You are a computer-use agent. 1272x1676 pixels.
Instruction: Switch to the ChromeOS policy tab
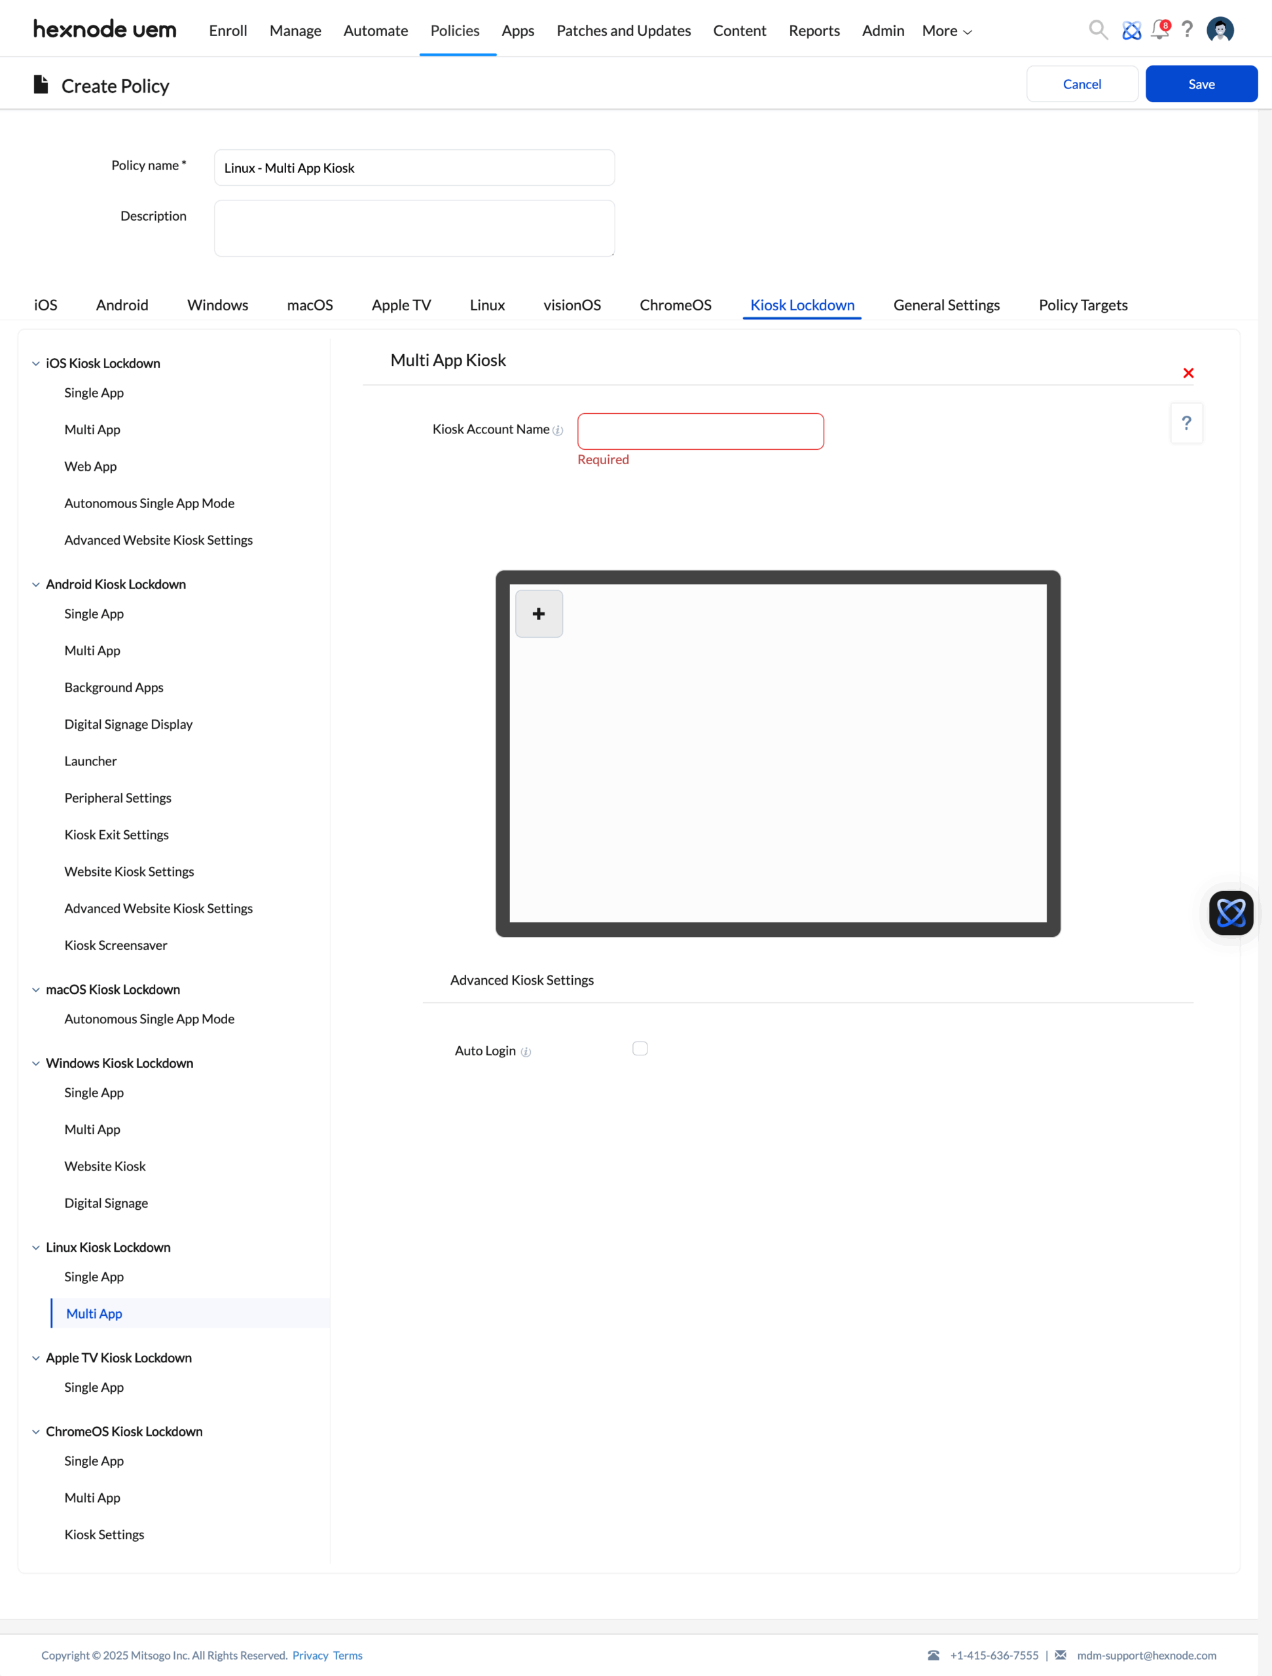pos(675,304)
